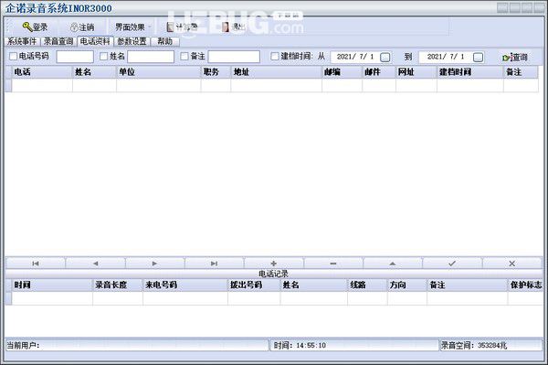Click the 姓名 text input field
This screenshot has height=365, width=548.
(151, 57)
